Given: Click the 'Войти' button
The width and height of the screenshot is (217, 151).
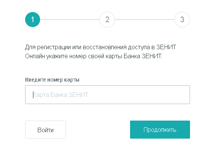Looking at the screenshot, I should pos(45,130).
